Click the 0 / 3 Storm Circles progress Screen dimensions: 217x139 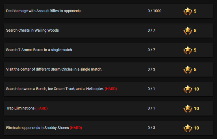pos(151,69)
